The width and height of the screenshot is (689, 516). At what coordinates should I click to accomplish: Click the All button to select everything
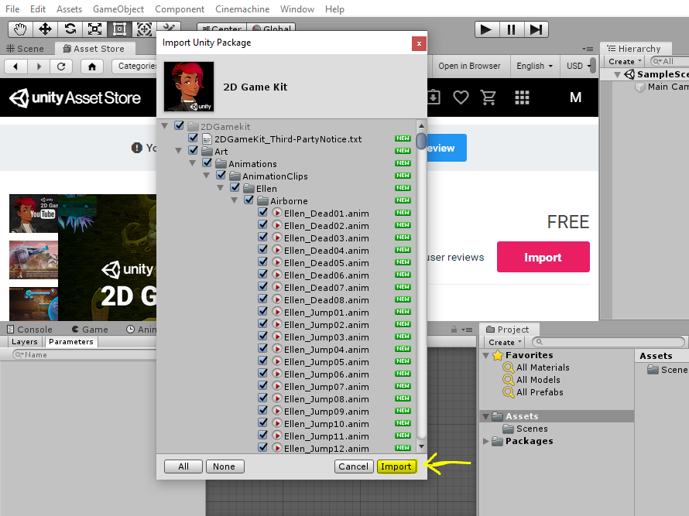(x=183, y=466)
